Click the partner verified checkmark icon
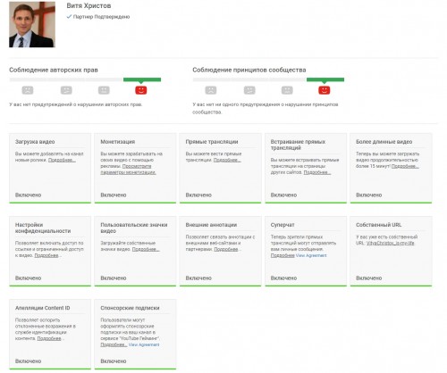The image size is (447, 373). tap(69, 16)
